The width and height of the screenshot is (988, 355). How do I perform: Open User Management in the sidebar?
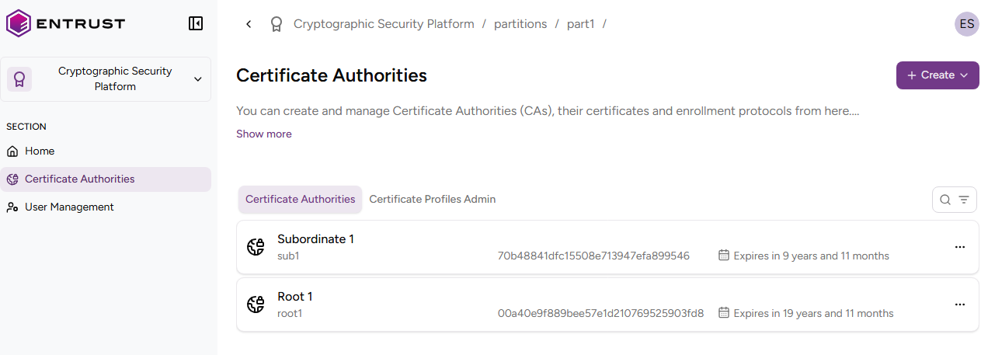pyautogui.click(x=69, y=207)
